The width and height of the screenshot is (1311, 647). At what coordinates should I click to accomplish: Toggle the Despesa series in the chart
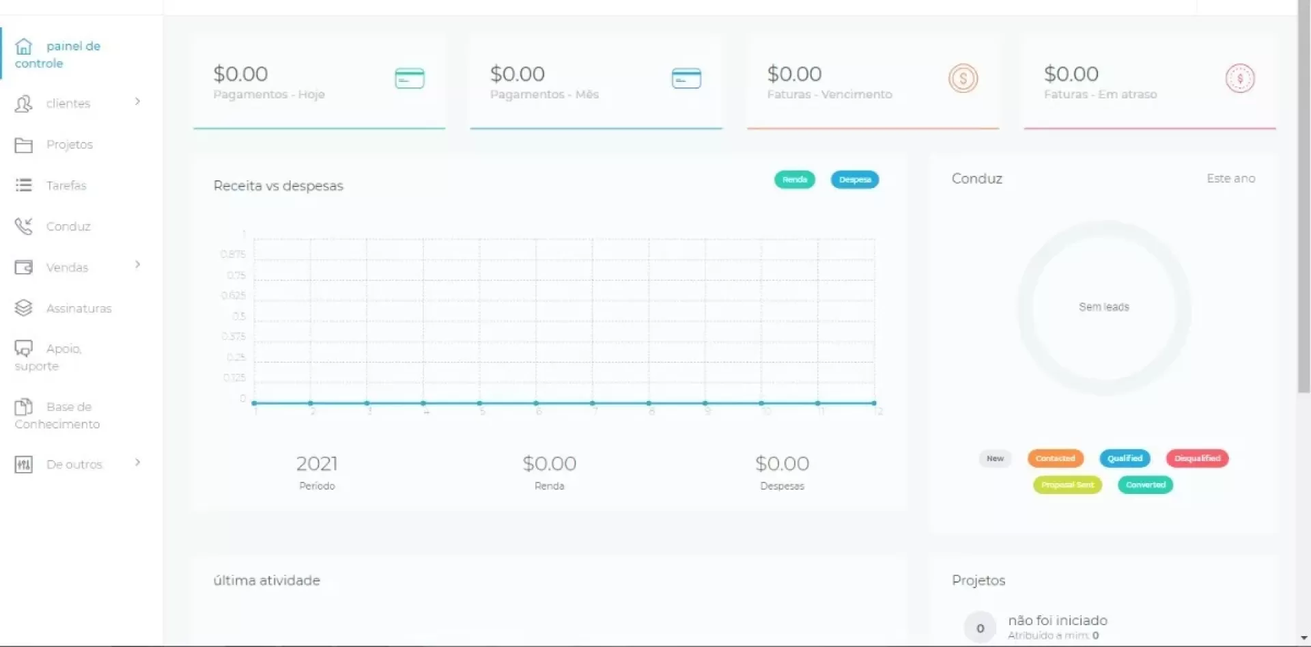coord(854,180)
